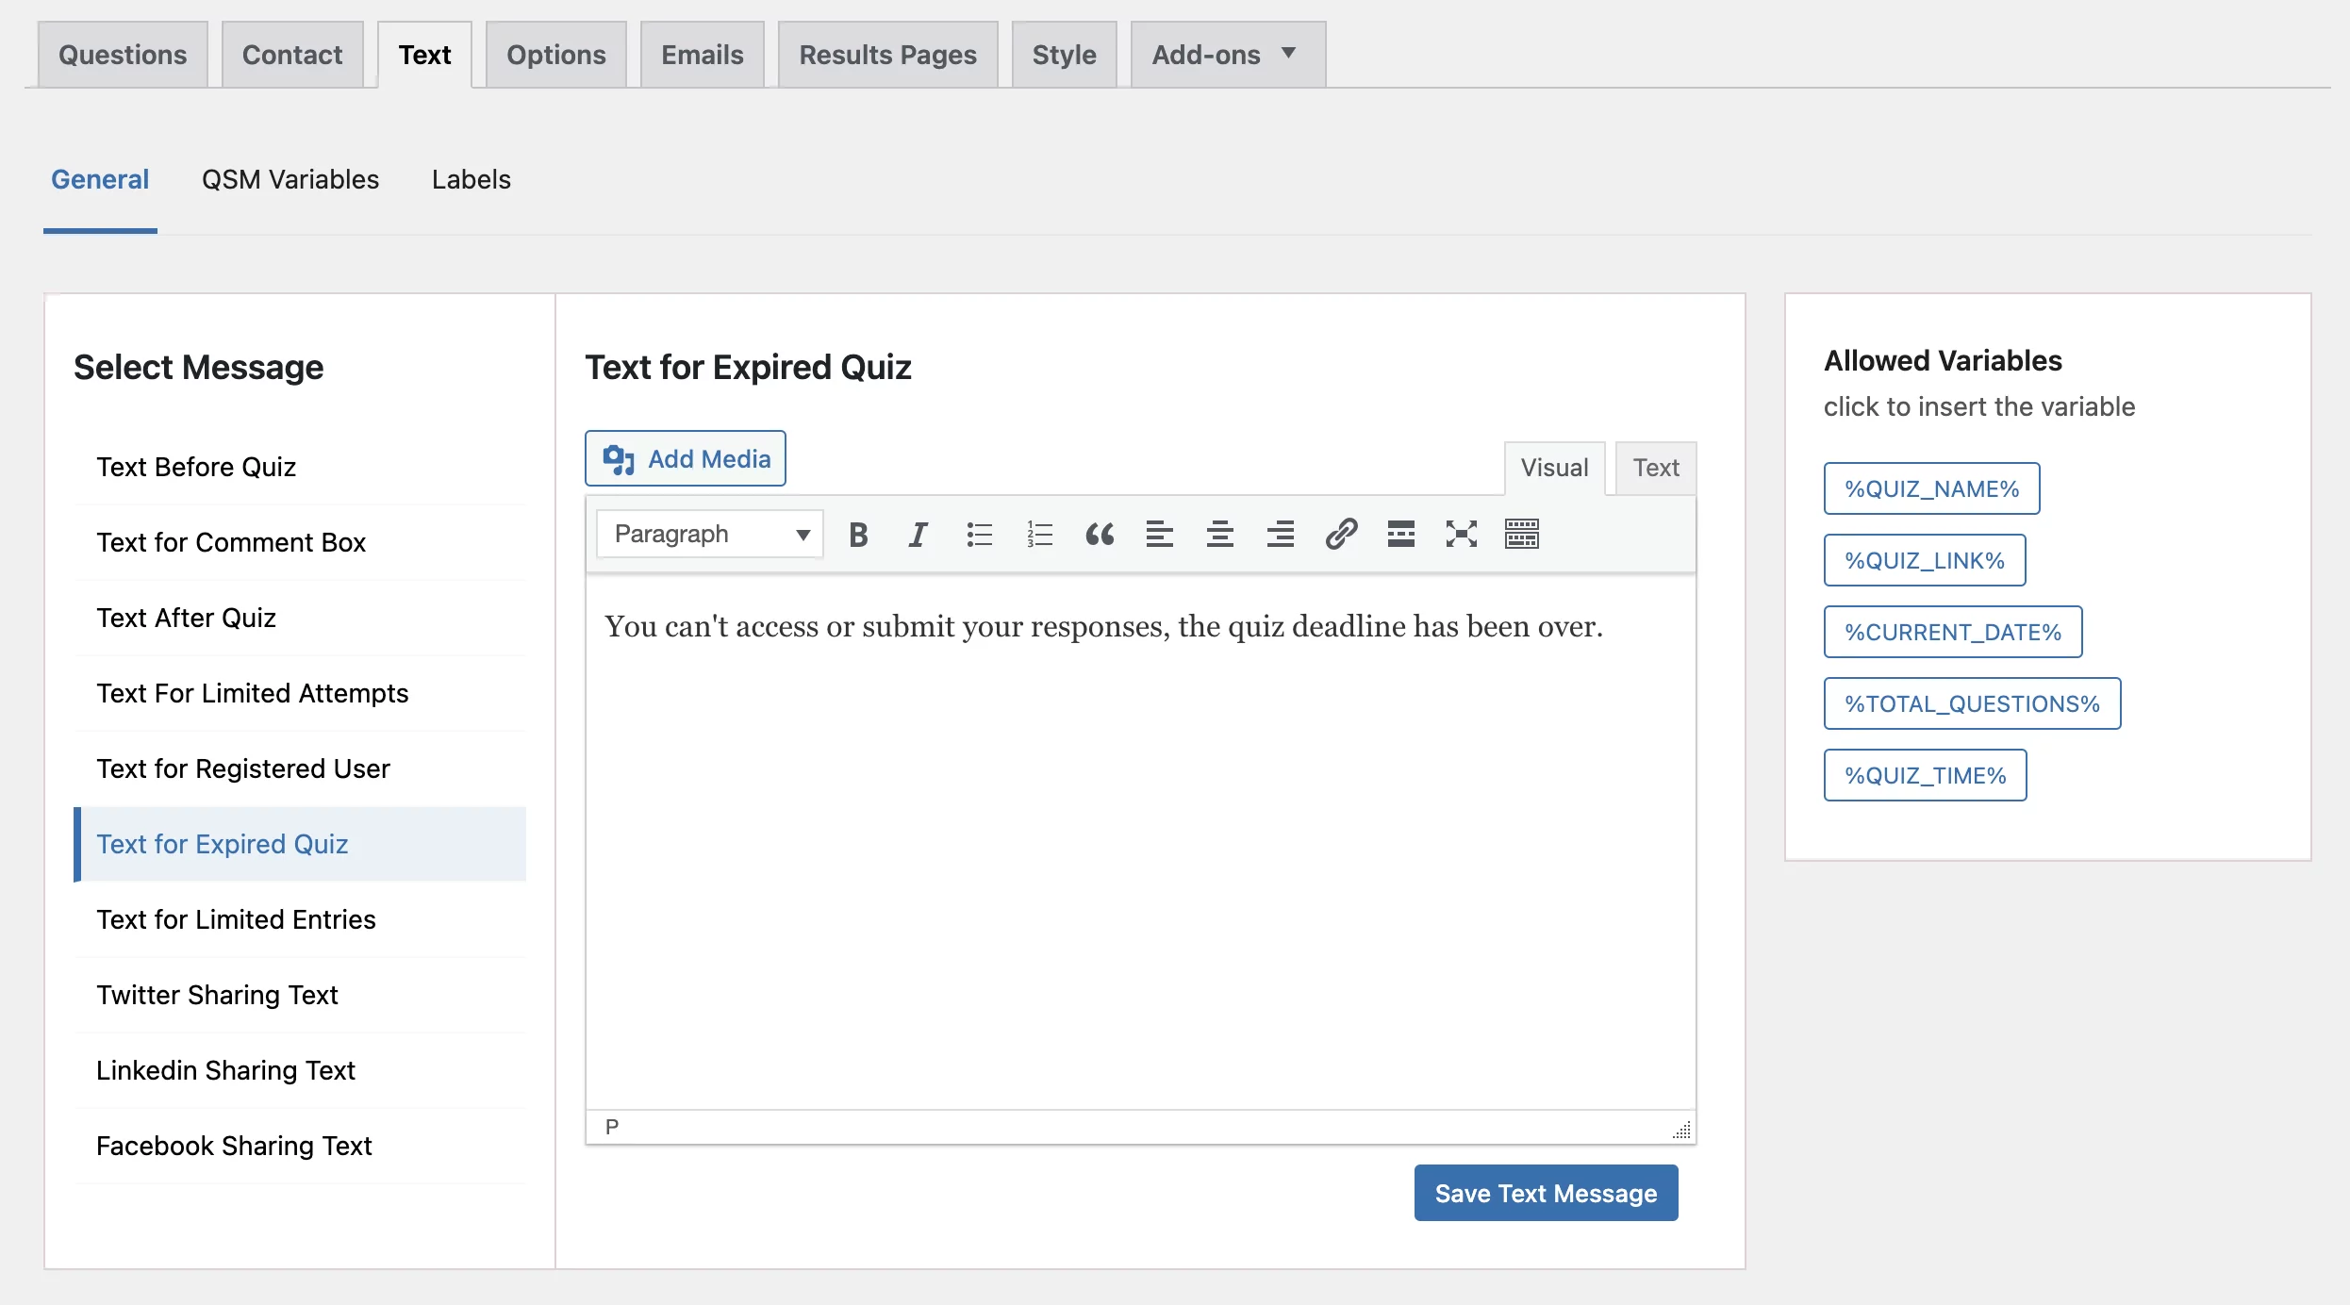Select Text for Registered User message
This screenshot has width=2350, height=1305.
(x=300, y=768)
